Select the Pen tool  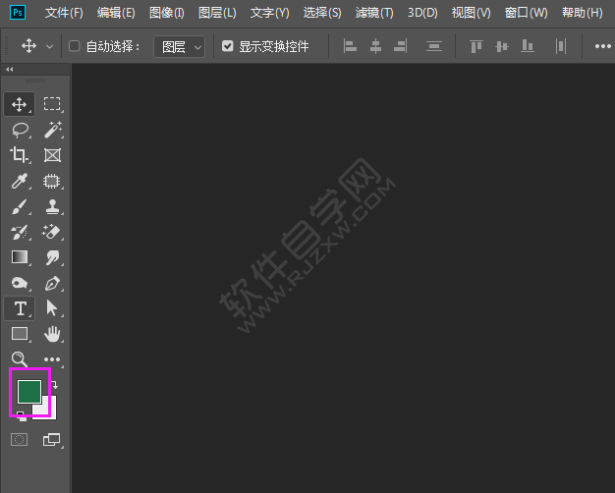52,283
